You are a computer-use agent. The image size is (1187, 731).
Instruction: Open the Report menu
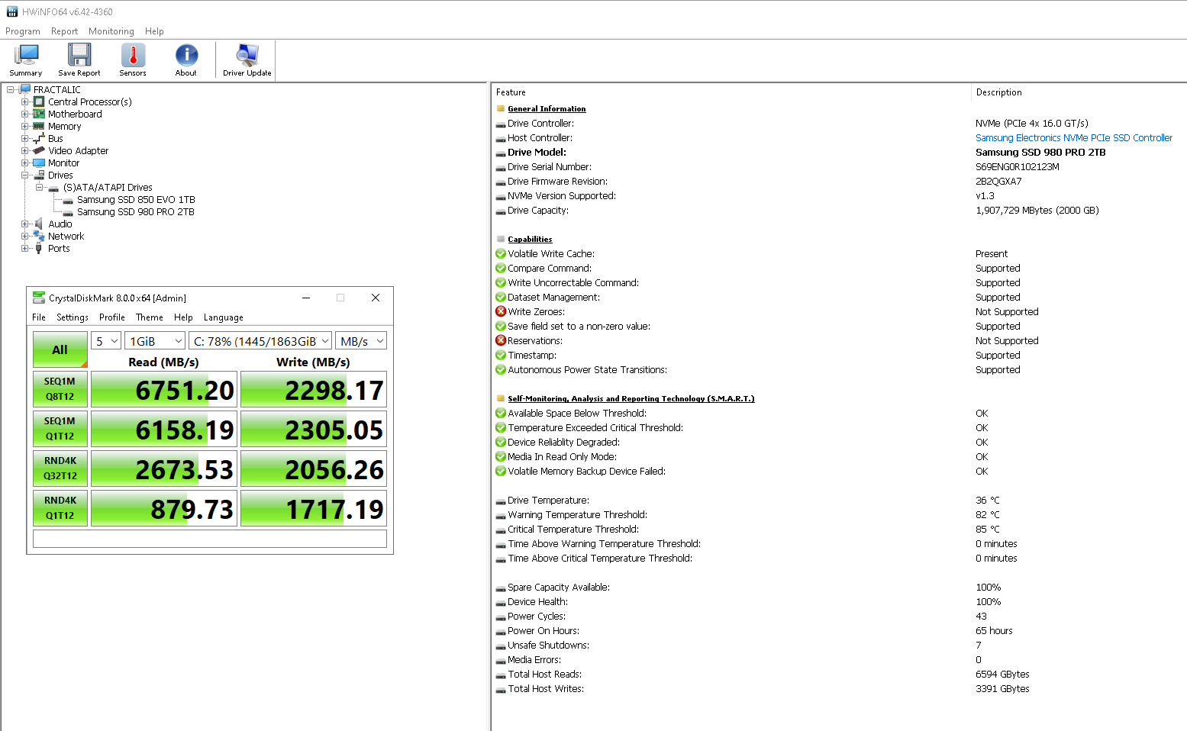(65, 31)
